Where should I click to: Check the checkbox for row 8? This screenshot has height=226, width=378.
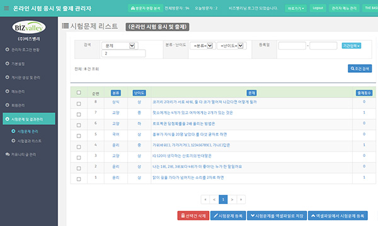79,104
